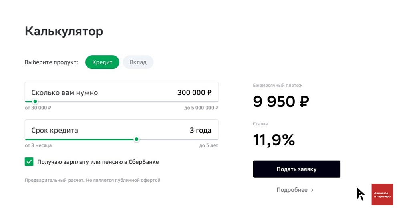Click the 11,9% rate value
The height and width of the screenshot is (219, 409).
coord(274,140)
